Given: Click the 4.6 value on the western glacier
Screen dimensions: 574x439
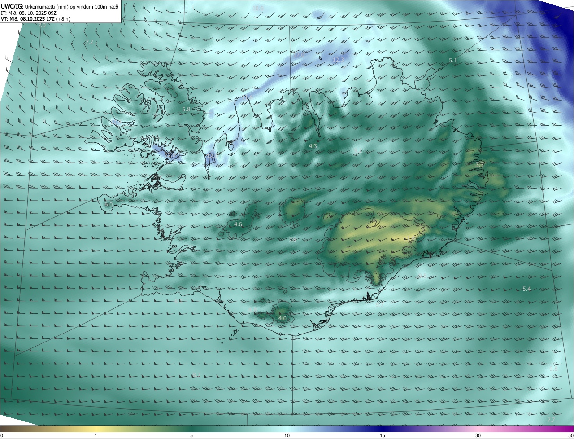Looking at the screenshot, I should 238,224.
